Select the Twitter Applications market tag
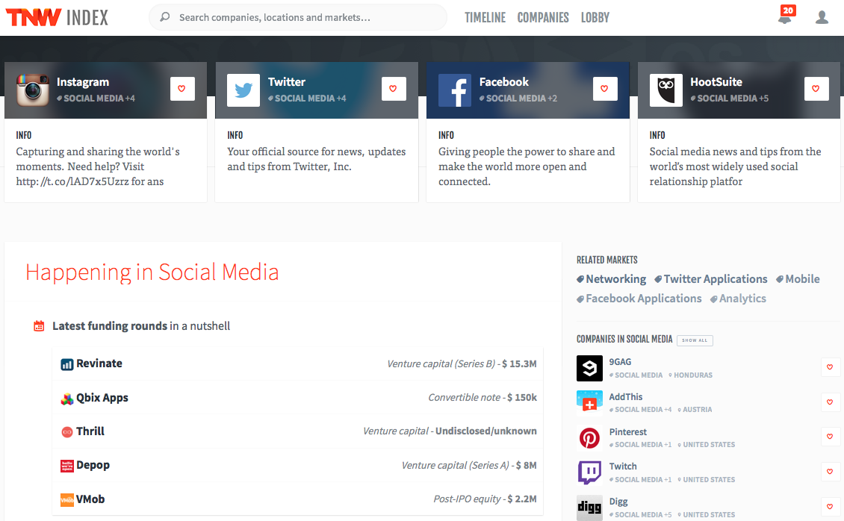This screenshot has width=844, height=521. click(715, 279)
